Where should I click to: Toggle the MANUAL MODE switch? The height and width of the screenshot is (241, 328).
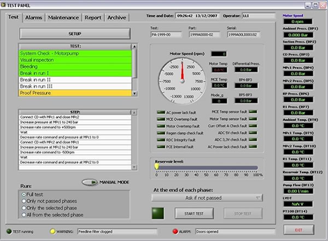[90, 182]
